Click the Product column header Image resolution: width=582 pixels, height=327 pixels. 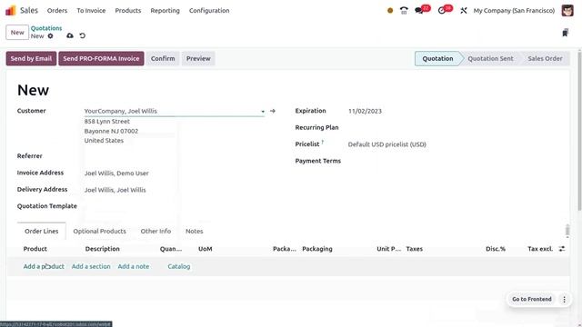[35, 249]
